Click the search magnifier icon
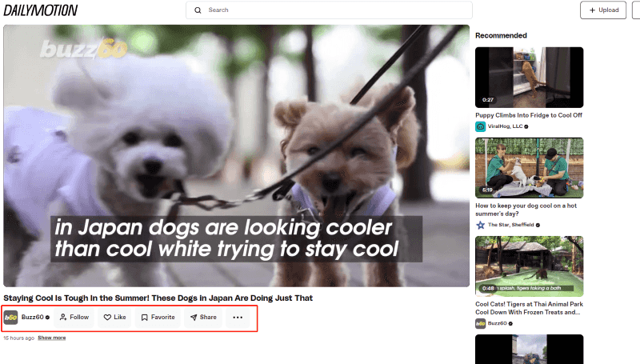The image size is (640, 364). pos(198,10)
